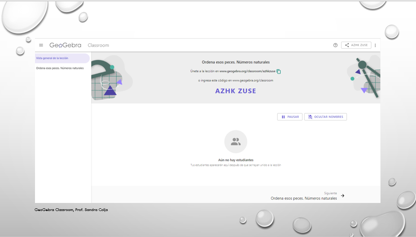Click the PAUSAR button
Viewport: 416px width, 237px height.
pyautogui.click(x=290, y=117)
